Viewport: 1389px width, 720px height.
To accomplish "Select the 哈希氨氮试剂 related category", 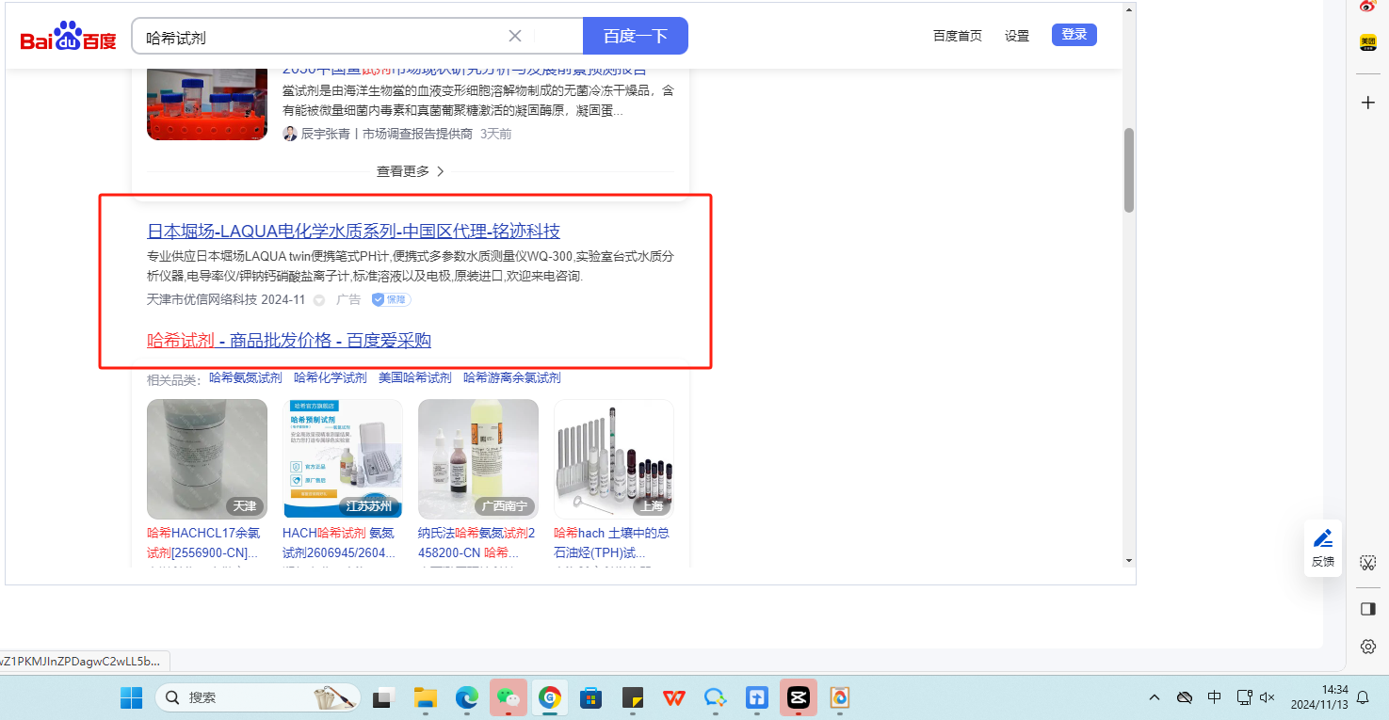I will (246, 377).
